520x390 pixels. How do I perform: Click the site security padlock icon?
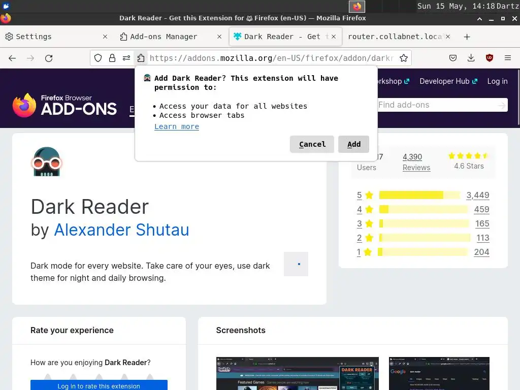pos(112,58)
